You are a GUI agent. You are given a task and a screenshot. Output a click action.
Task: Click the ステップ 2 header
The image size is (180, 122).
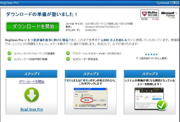[x=90, y=74]
